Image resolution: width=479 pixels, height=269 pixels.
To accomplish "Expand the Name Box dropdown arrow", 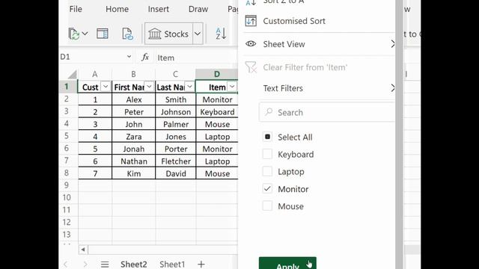I will pyautogui.click(x=129, y=57).
